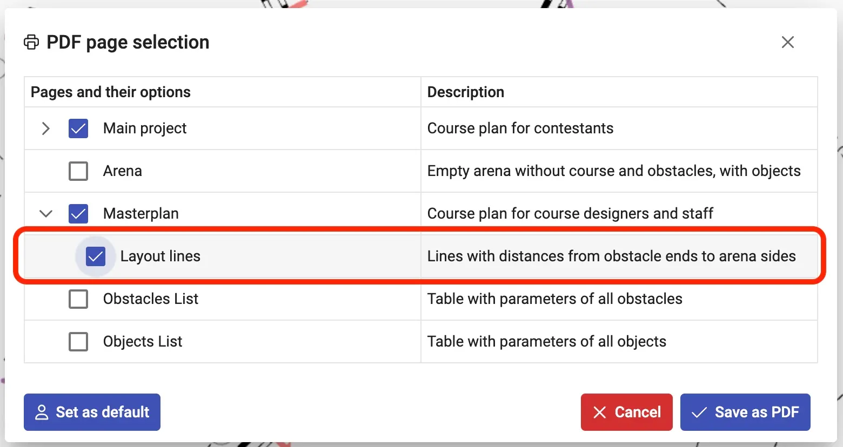Click the Pages and their options header
This screenshot has width=843, height=447.
tap(111, 92)
